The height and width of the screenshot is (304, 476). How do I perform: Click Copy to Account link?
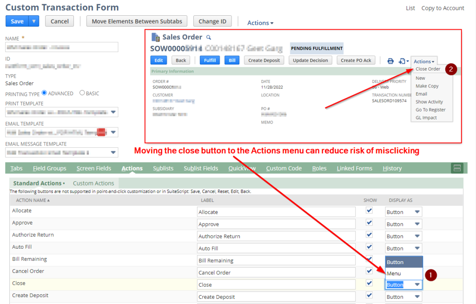point(443,8)
